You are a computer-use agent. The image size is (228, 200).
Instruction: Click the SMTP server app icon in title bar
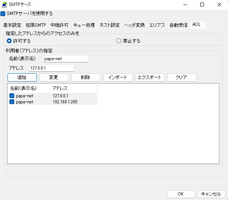click(4, 5)
